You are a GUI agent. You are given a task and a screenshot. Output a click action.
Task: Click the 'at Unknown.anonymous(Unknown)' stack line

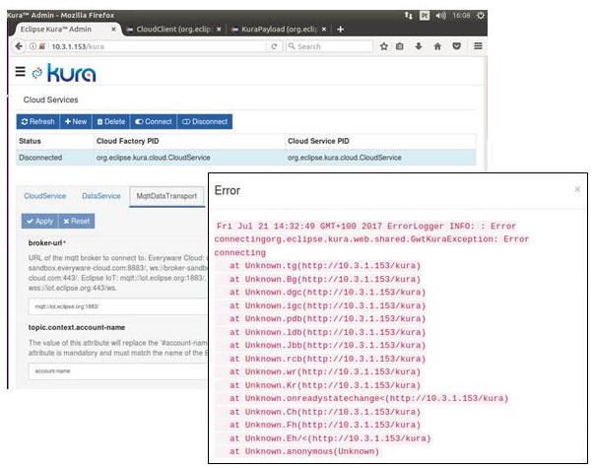(304, 451)
